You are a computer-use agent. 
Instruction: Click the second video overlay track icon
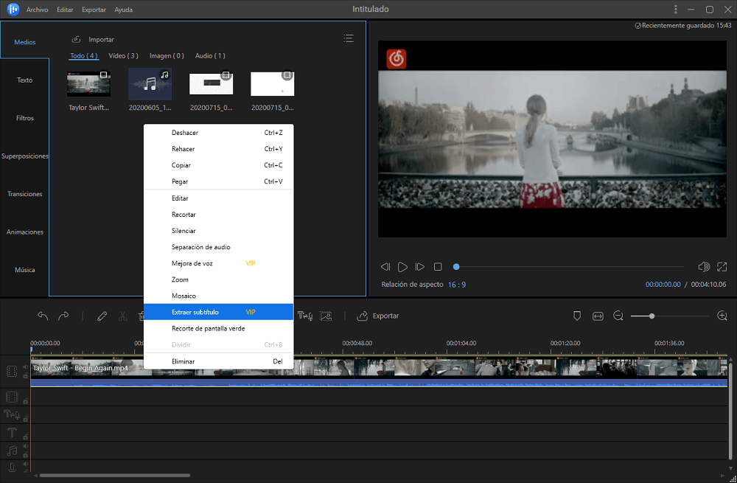[12, 397]
